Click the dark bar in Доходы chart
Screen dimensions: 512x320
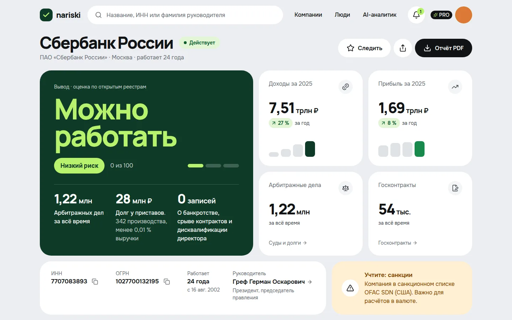tap(310, 149)
